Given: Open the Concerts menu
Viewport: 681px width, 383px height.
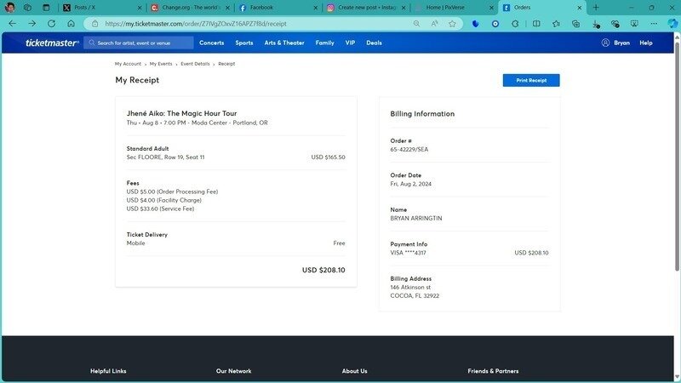Looking at the screenshot, I should (211, 43).
